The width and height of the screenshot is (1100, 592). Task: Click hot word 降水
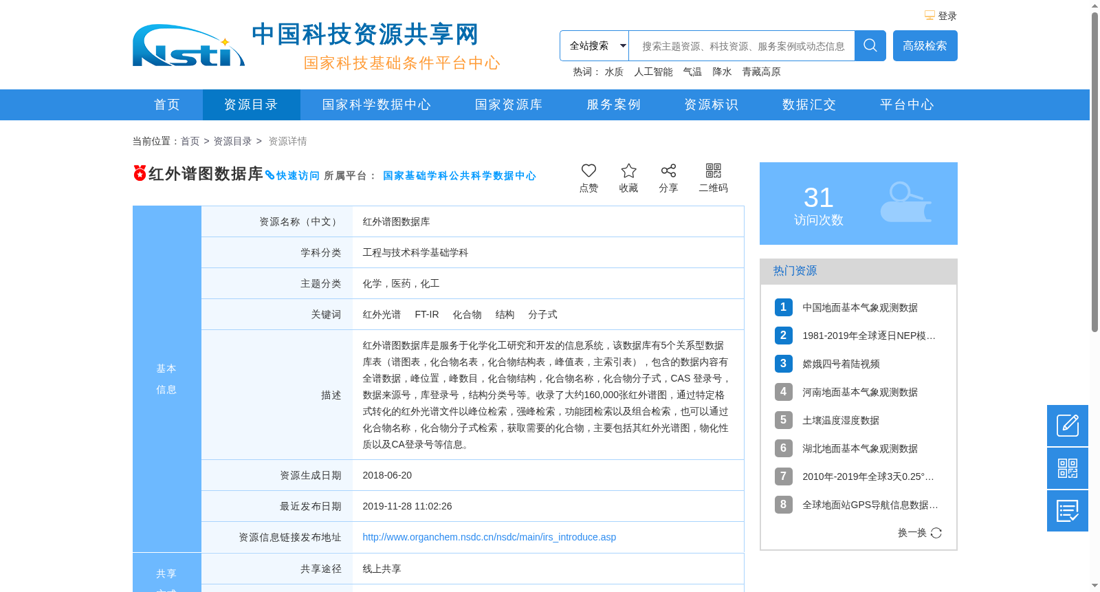tap(722, 72)
